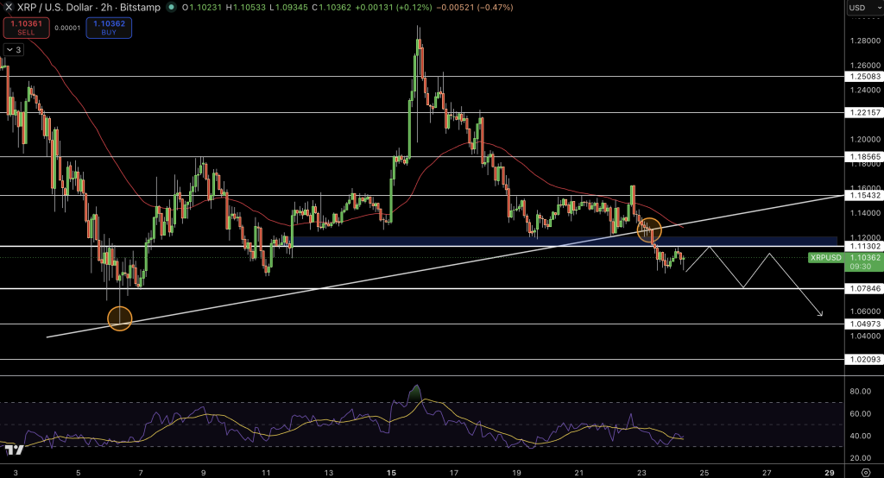This screenshot has width=884, height=478.
Task: Click the current price 1.10362 axis label
Action: (865, 258)
